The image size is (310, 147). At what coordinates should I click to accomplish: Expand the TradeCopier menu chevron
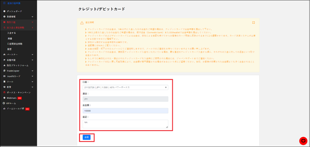point(32,71)
